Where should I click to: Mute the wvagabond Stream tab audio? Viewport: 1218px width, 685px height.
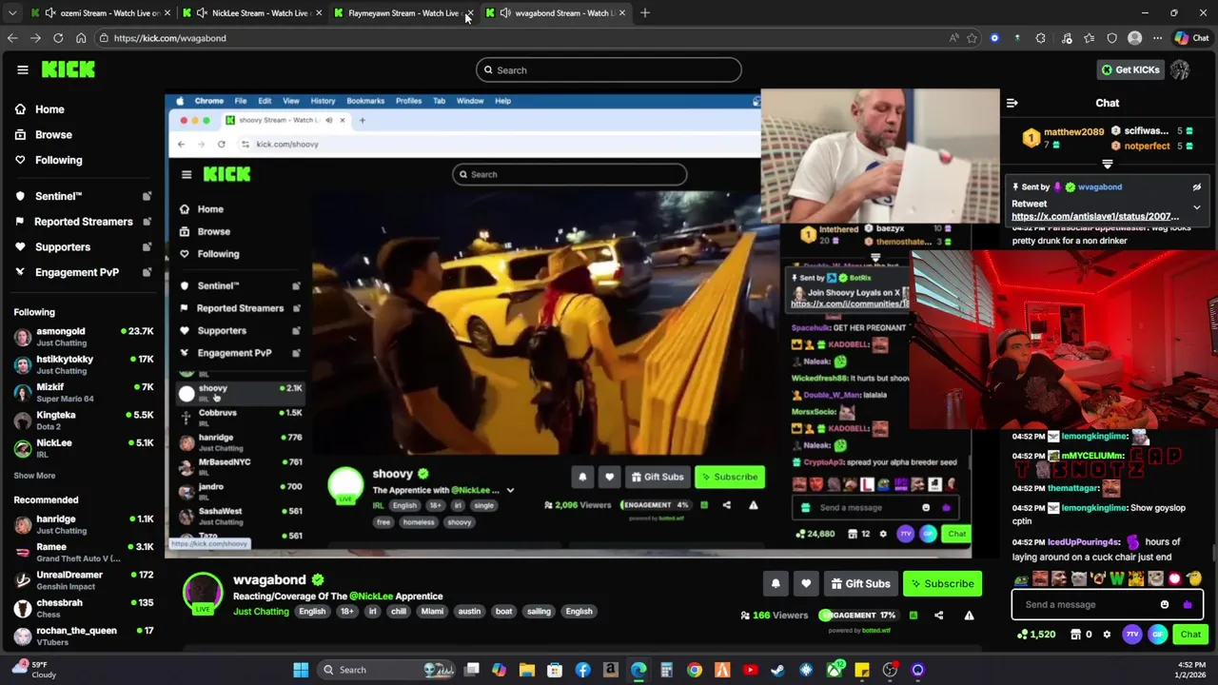click(505, 13)
